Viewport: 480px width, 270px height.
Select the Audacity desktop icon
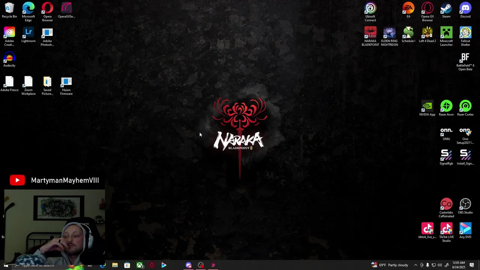click(9, 59)
